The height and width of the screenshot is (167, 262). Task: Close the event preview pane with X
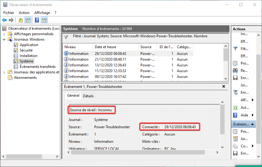224,87
